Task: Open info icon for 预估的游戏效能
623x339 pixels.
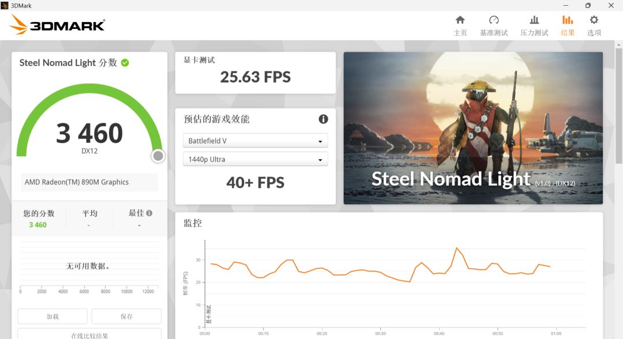Action: (324, 119)
